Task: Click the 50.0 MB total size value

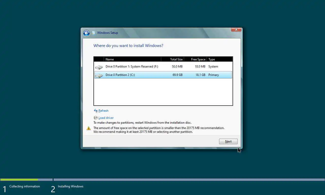Action: coord(177,67)
